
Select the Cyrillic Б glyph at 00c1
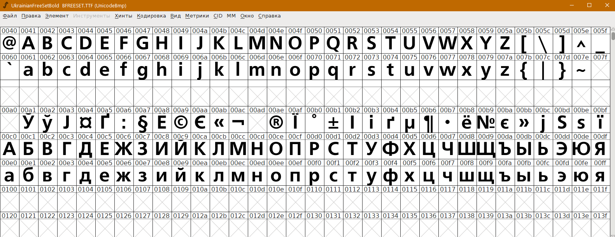(28, 149)
